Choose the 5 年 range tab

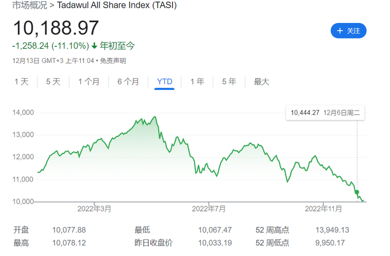click(229, 81)
